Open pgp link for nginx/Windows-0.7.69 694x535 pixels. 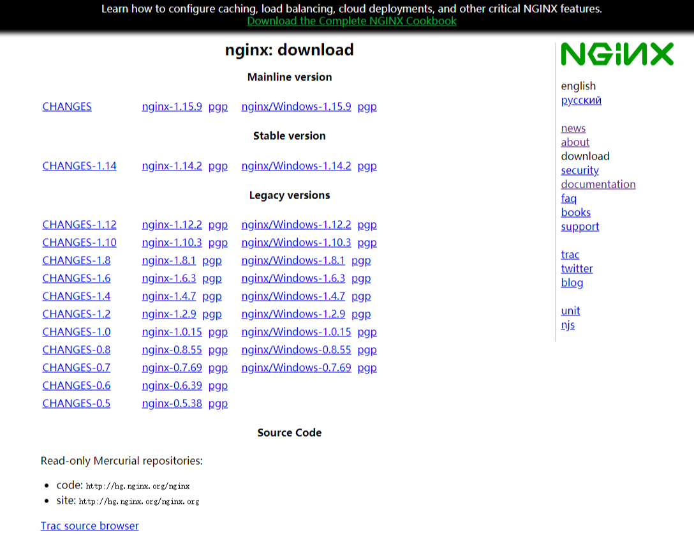[367, 368]
